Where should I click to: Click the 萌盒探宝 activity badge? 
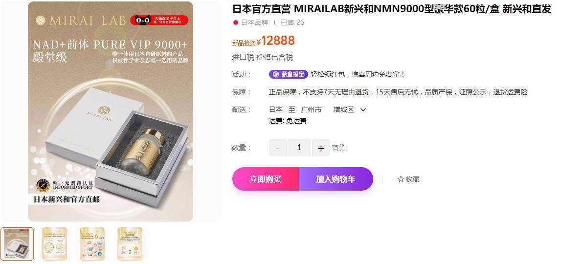289,74
